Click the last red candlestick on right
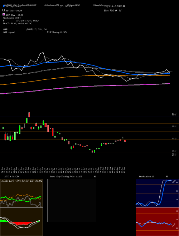Viewport: 179px width, 236px height. [125, 141]
